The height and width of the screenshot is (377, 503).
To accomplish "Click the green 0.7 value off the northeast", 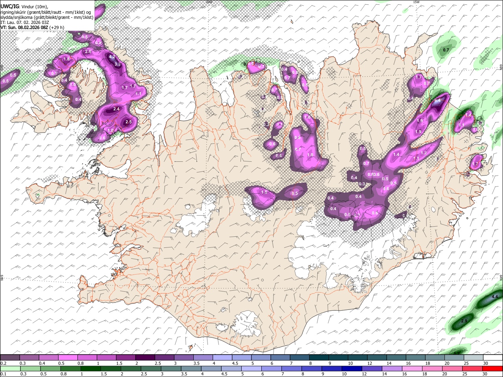I will coord(446,50).
